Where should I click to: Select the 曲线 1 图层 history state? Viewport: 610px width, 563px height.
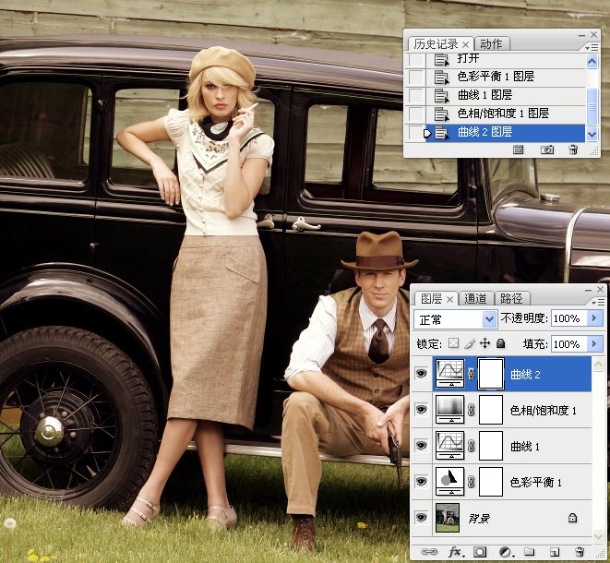[x=484, y=95]
